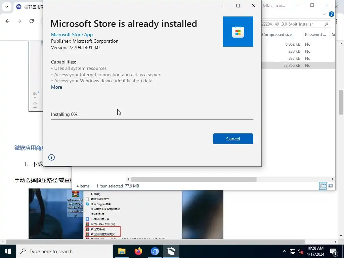The height and width of the screenshot is (258, 344).
Task: Go forward in the browser
Action: 19,21
